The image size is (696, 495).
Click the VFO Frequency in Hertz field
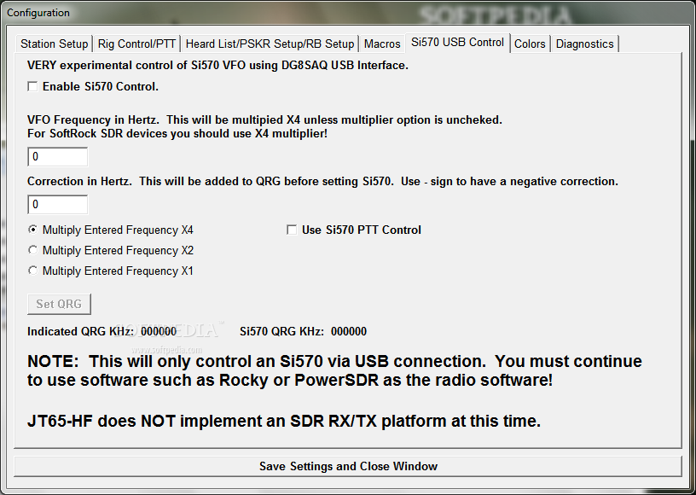coord(58,157)
